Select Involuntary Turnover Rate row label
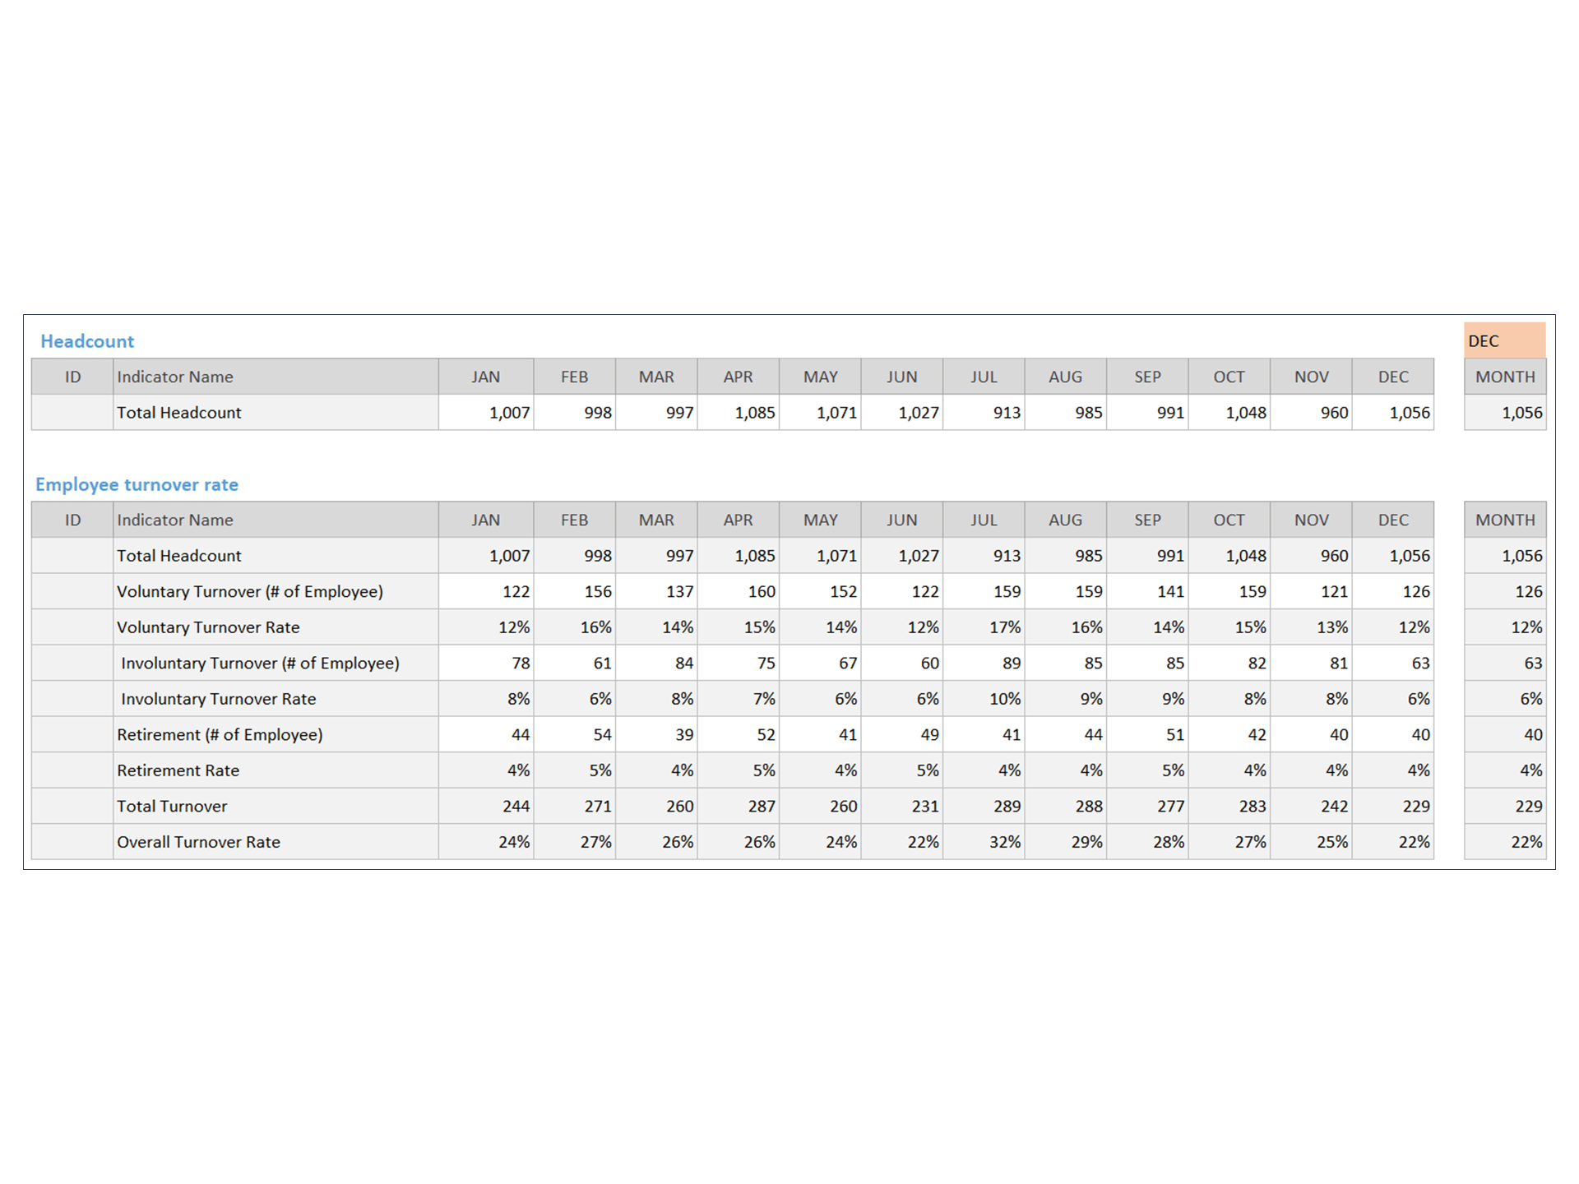1579x1184 pixels. [276, 698]
